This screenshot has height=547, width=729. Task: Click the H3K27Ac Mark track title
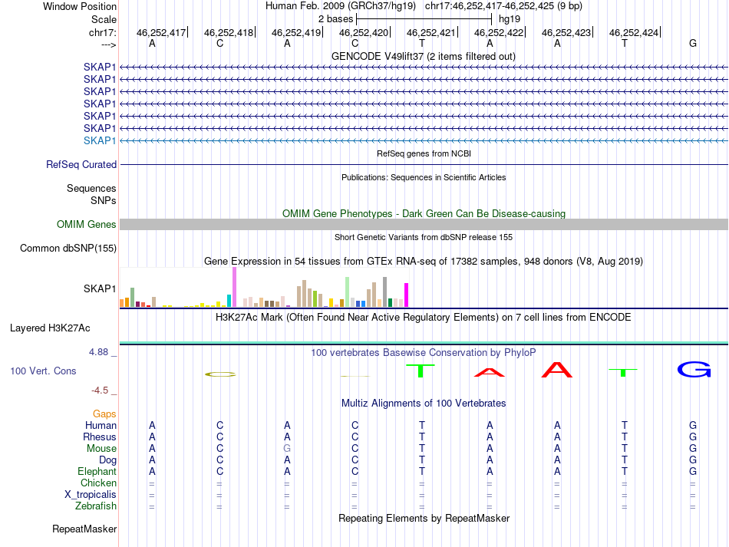pyautogui.click(x=423, y=318)
